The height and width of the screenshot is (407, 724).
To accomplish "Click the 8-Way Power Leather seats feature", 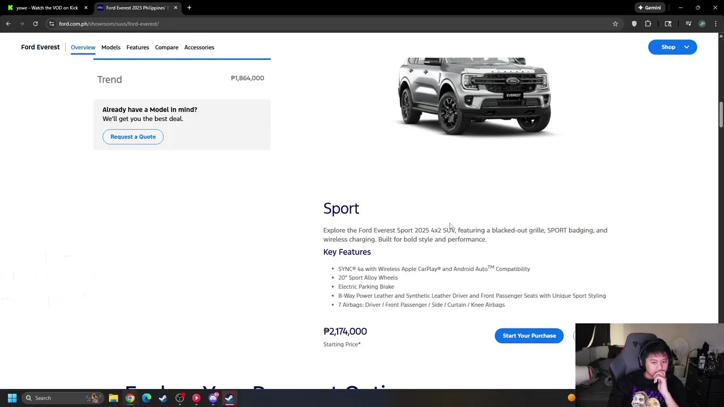I will coord(472,296).
